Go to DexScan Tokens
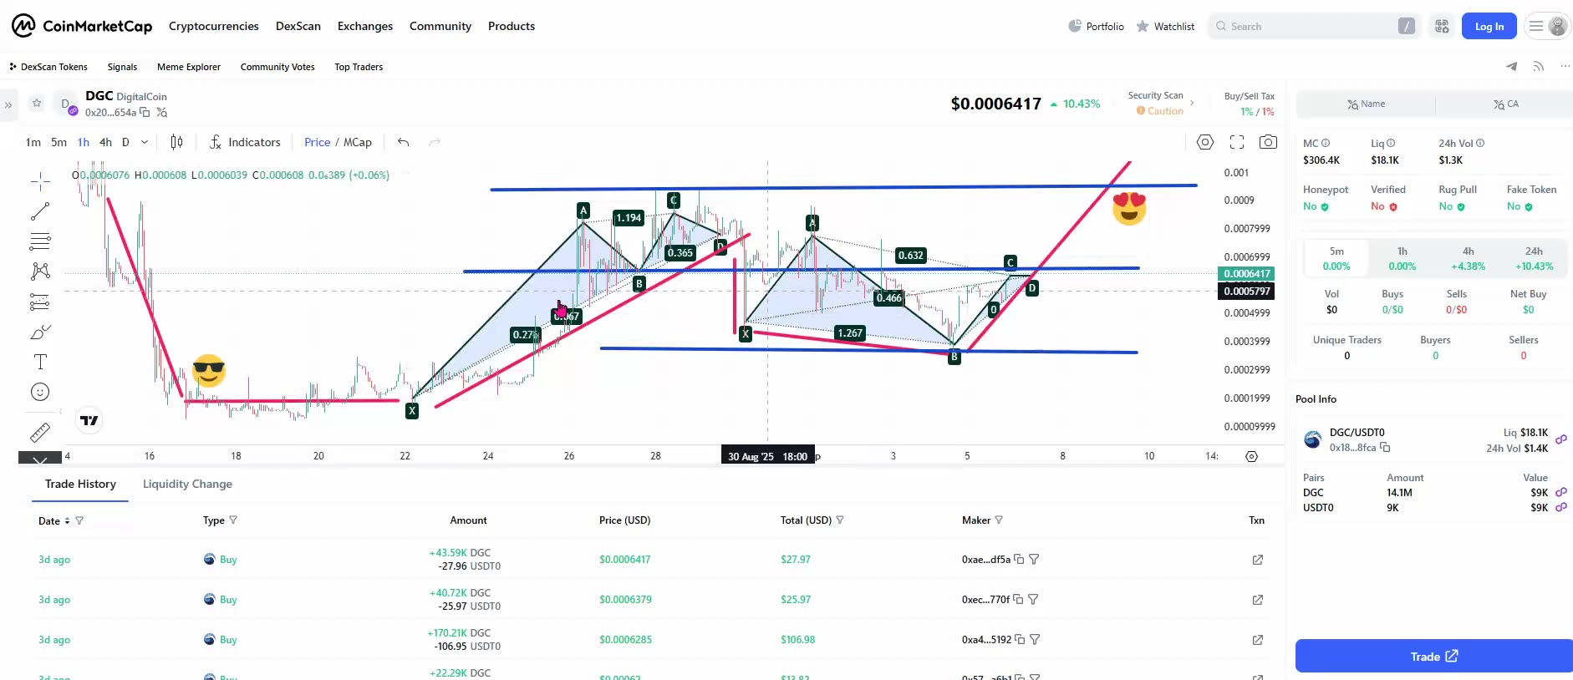This screenshot has height=680, width=1573. 48,67
